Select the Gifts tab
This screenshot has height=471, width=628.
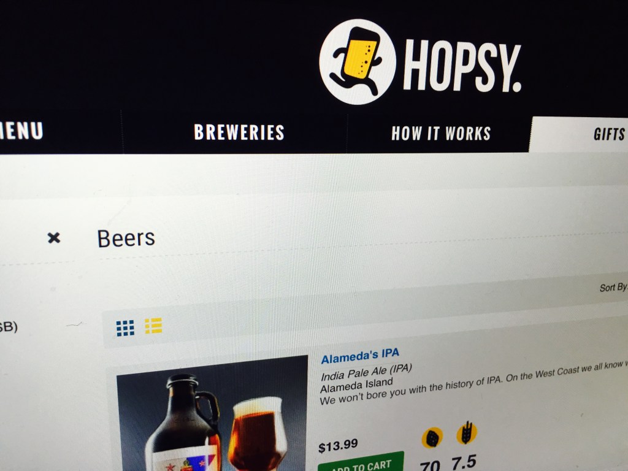tap(609, 134)
